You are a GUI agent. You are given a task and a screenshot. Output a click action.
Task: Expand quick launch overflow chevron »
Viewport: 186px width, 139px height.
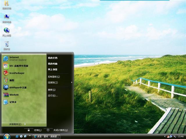tap(30, 136)
